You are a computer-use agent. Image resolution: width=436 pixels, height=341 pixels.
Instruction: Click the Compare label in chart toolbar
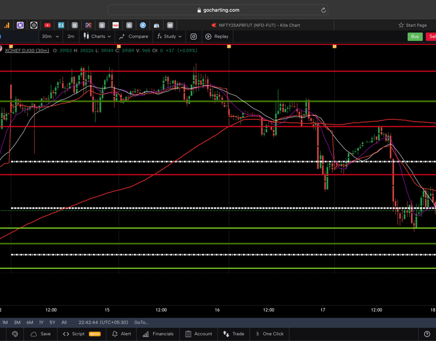tap(138, 36)
